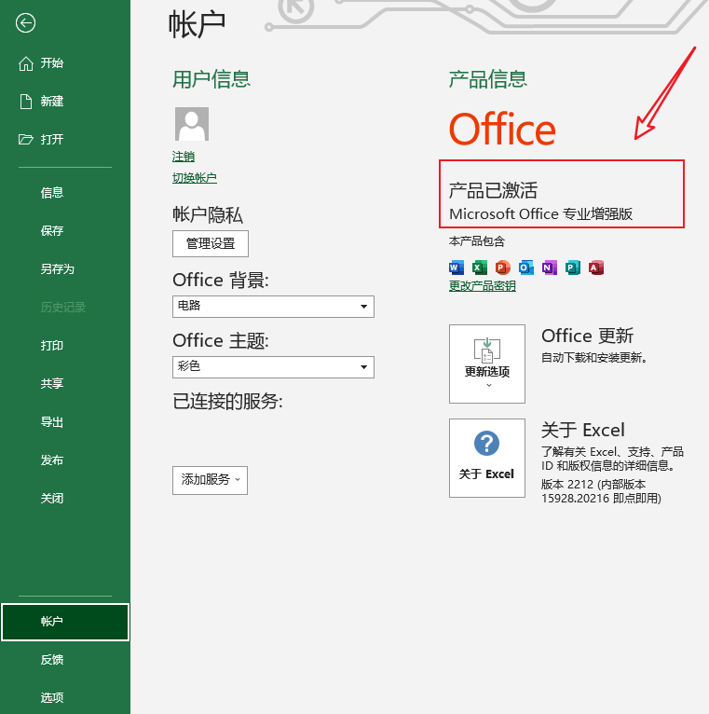Viewport: 709px width, 714px height.
Task: Expand the Office 主题 dropdown
Action: pos(273,367)
